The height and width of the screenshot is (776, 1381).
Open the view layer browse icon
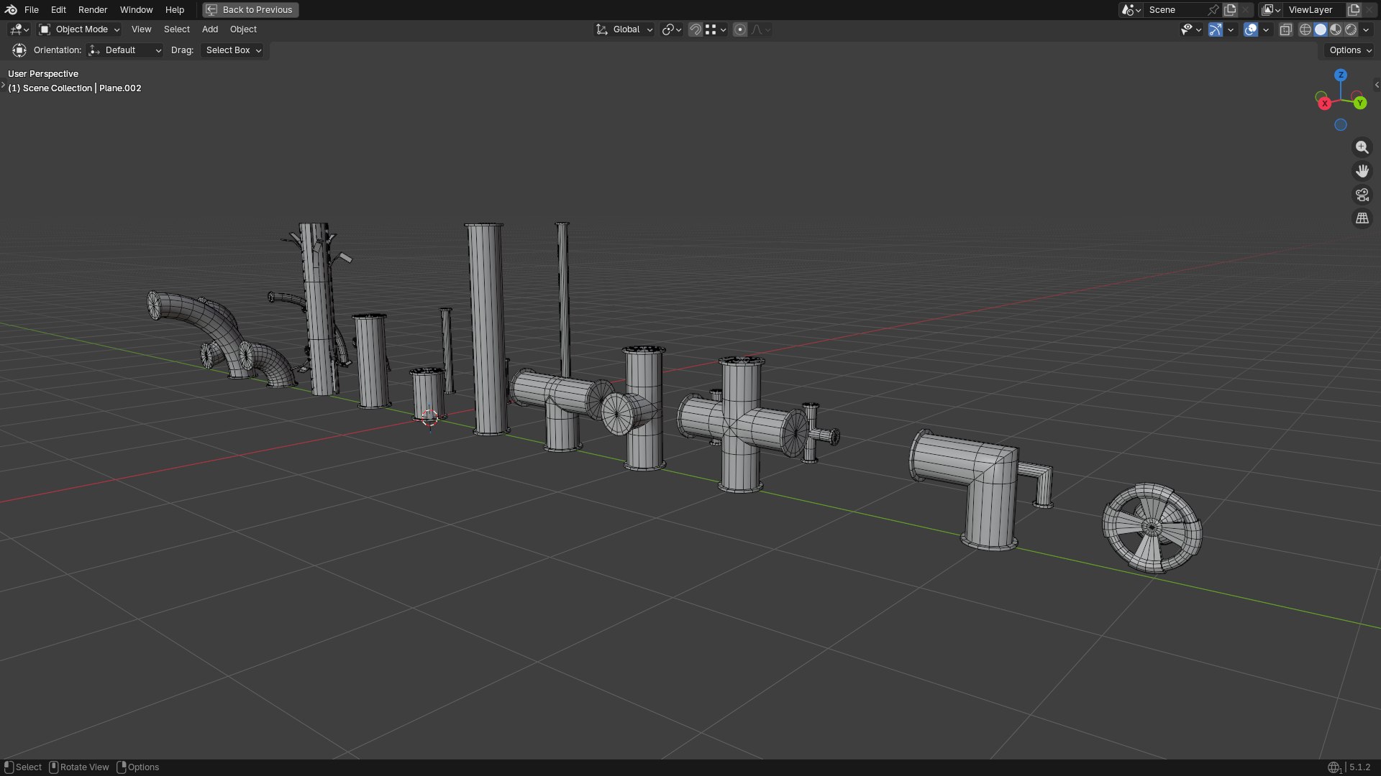tap(1271, 10)
